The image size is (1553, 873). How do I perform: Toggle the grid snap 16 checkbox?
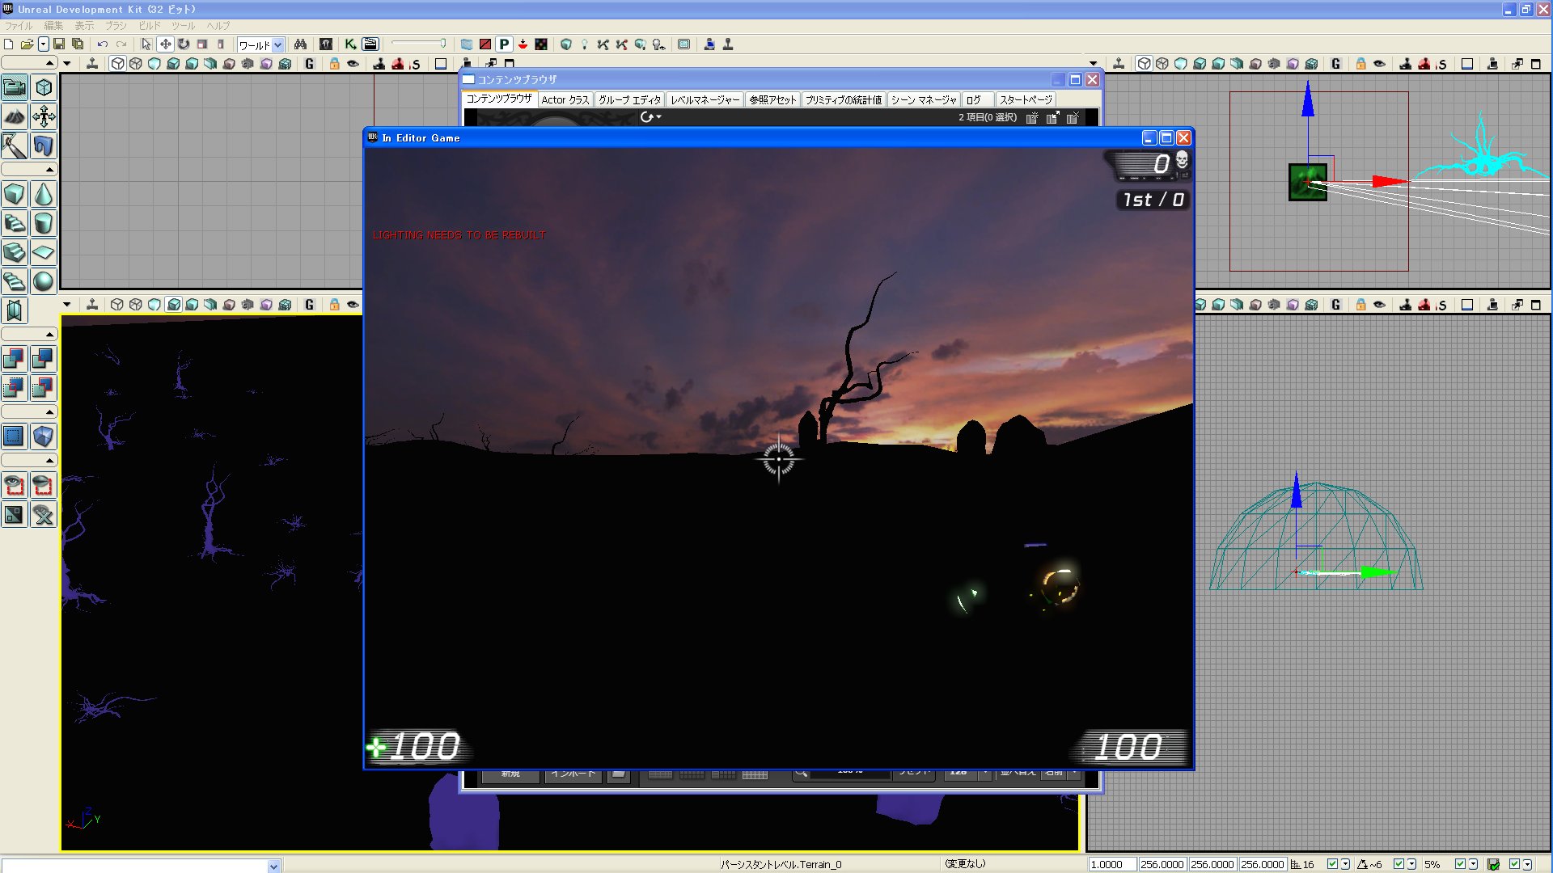(x=1332, y=864)
